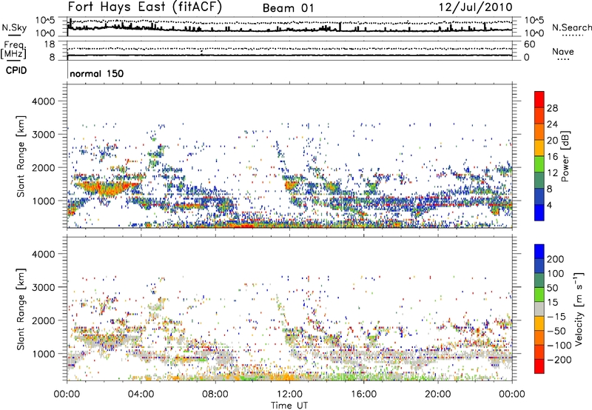Screen dimensions: 592x410
Task: Click the '-200' tick on Velocity color bar
Action: [559, 360]
